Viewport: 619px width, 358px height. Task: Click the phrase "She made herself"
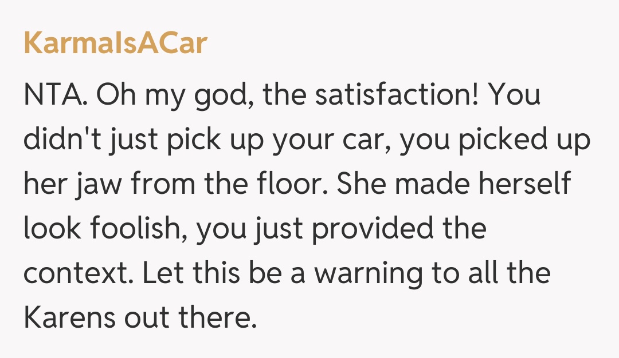[x=444, y=184]
